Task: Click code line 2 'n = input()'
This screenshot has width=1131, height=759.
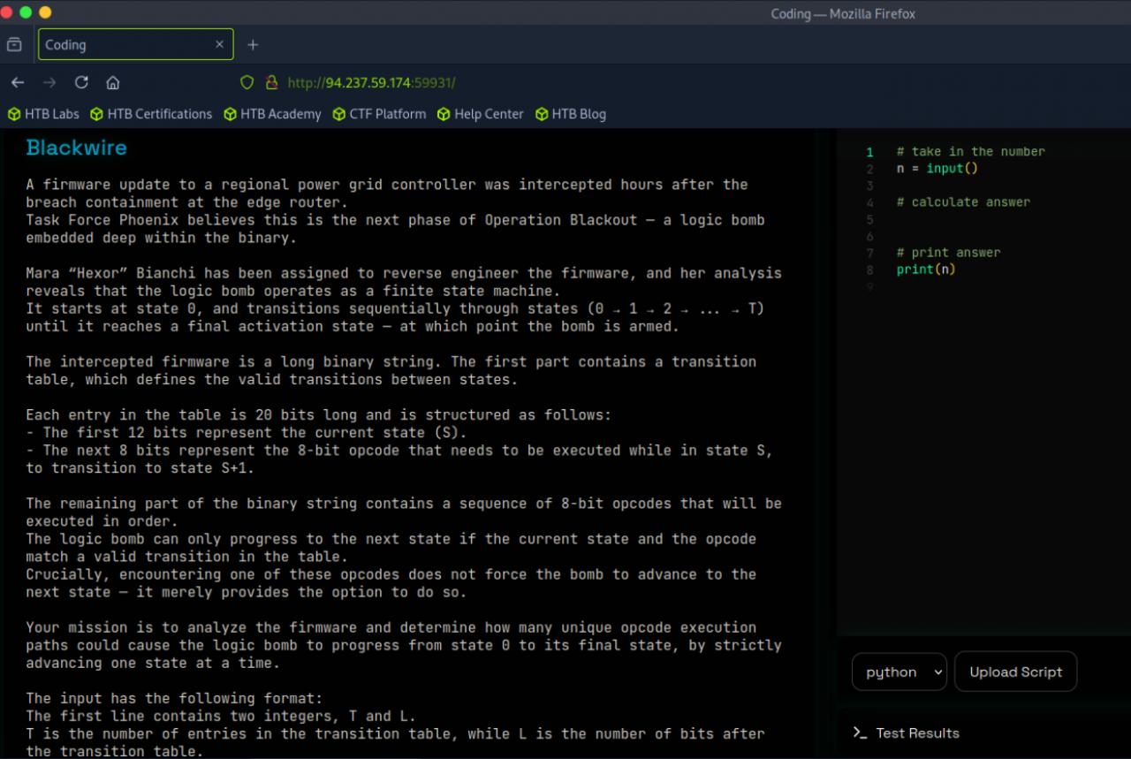Action: point(937,168)
